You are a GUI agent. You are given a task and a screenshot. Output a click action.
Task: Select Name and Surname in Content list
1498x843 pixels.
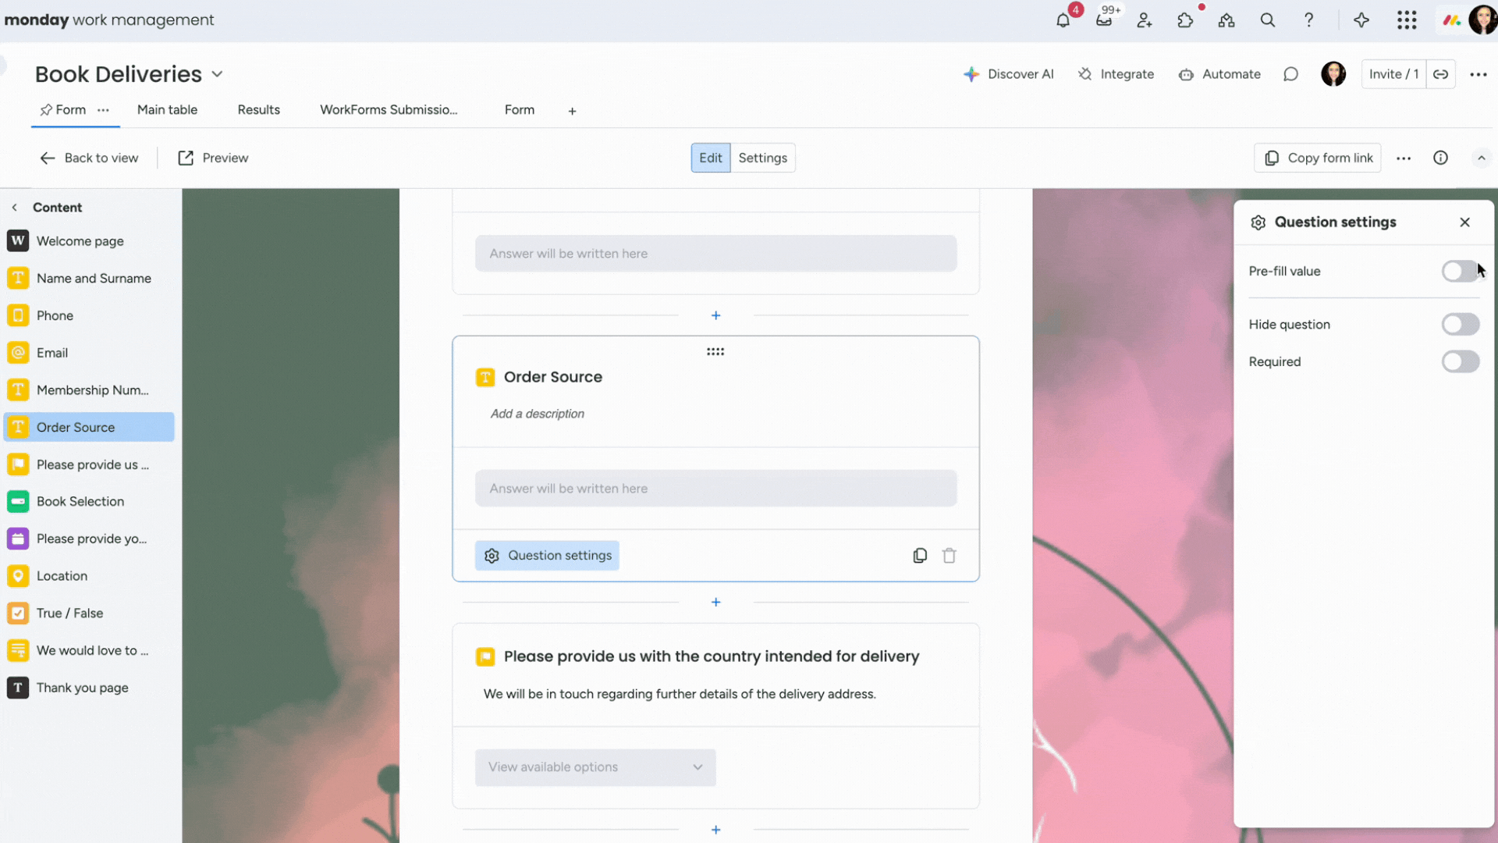tap(90, 279)
